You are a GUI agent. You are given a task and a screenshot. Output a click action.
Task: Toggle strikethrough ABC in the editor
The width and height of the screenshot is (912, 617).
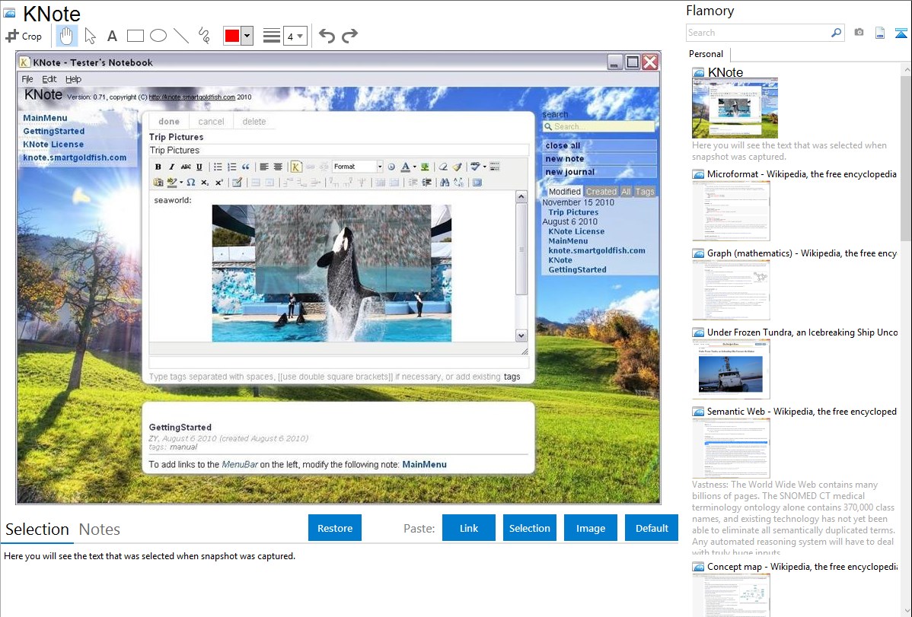pyautogui.click(x=186, y=167)
